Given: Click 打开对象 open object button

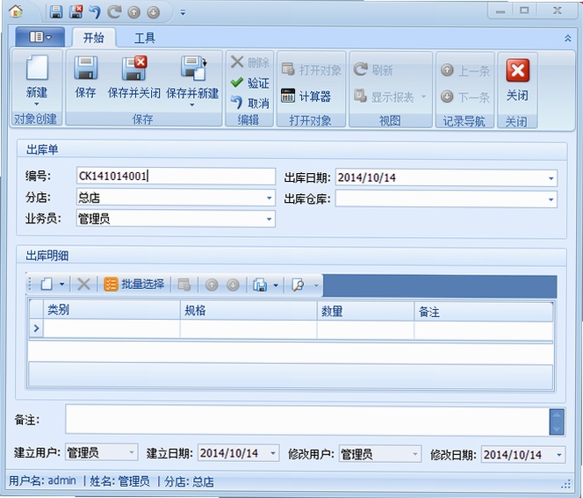Looking at the screenshot, I should click(x=311, y=69).
